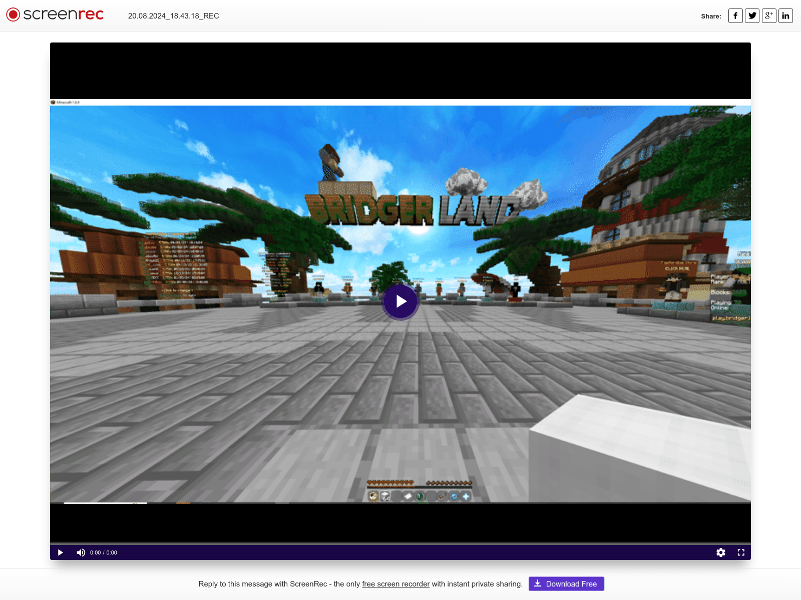This screenshot has width=801, height=600.
Task: Play video using the center play button
Action: click(400, 301)
